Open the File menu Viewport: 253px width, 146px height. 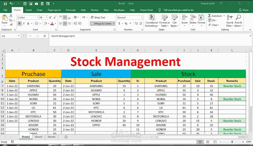pyautogui.click(x=5, y=10)
